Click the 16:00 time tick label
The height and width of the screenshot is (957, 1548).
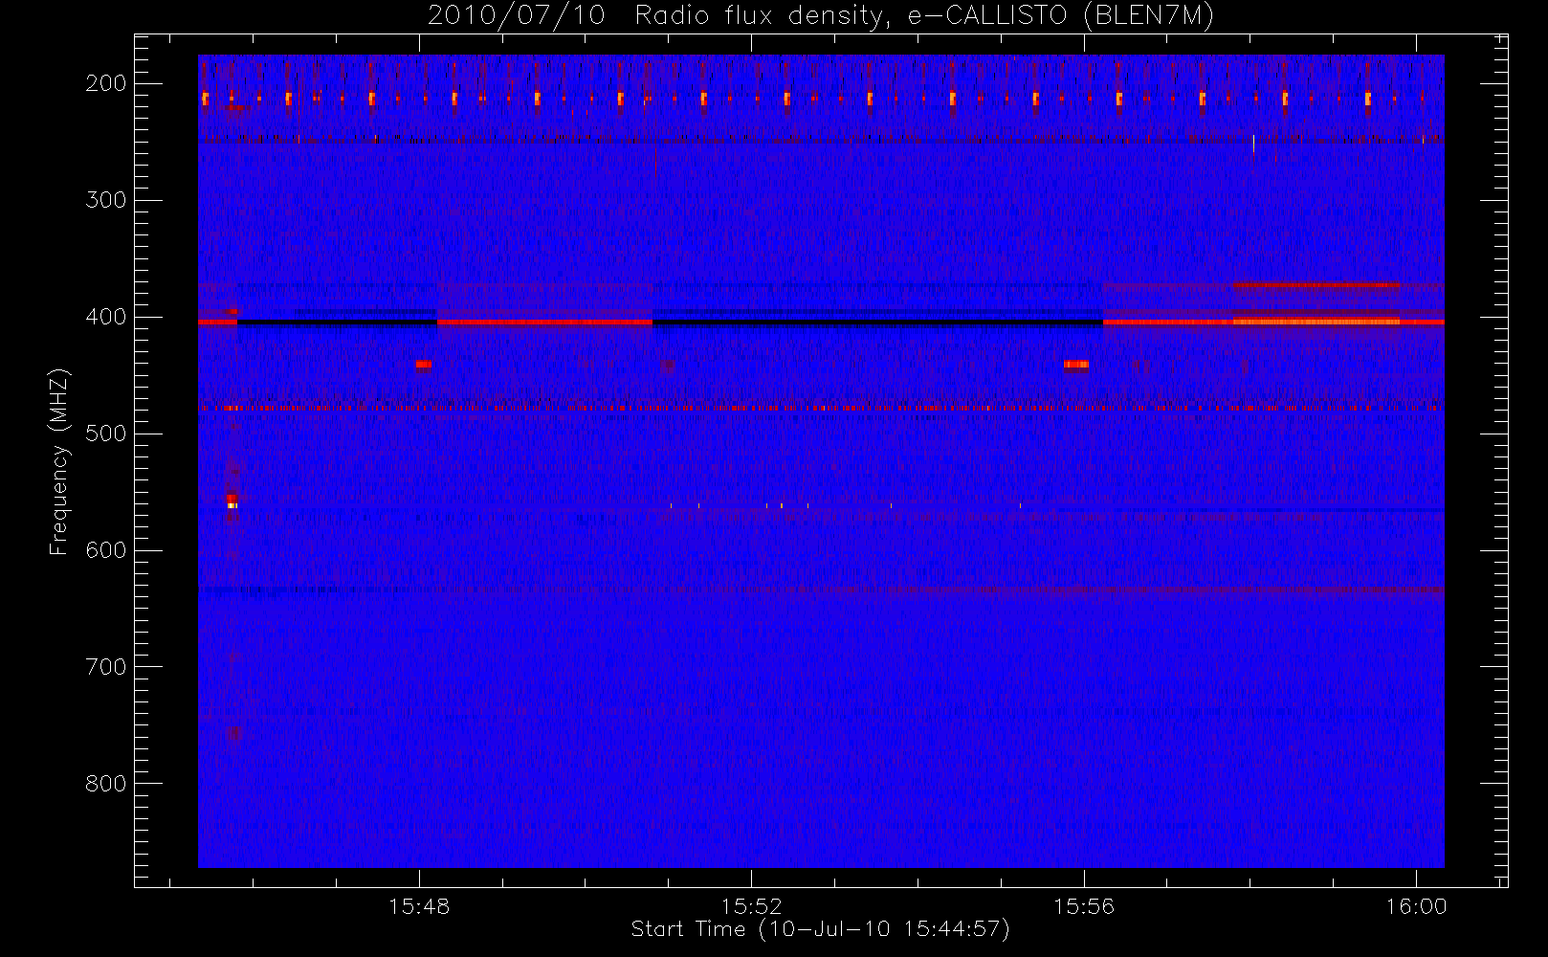click(x=1416, y=906)
